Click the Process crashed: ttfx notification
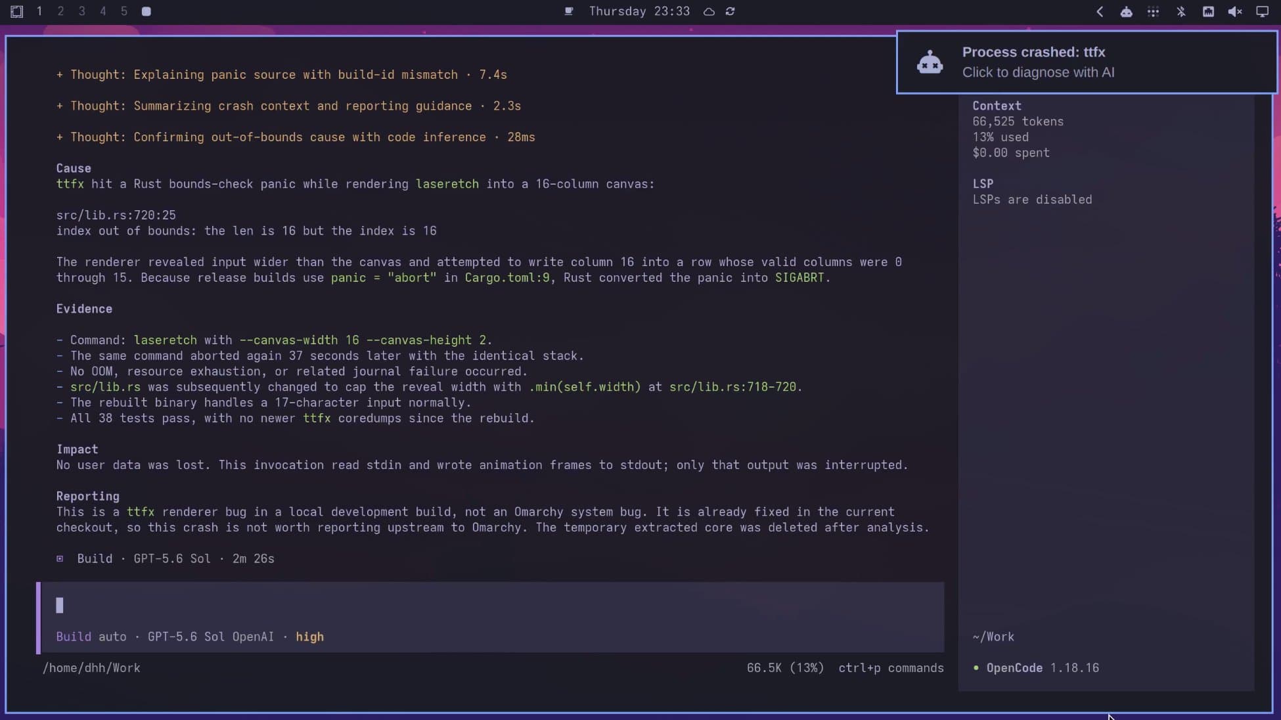1281x720 pixels. [x=1087, y=62]
